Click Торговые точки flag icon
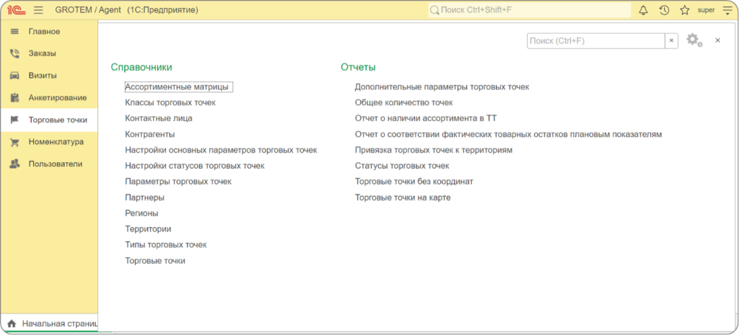The image size is (739, 335). 14,120
